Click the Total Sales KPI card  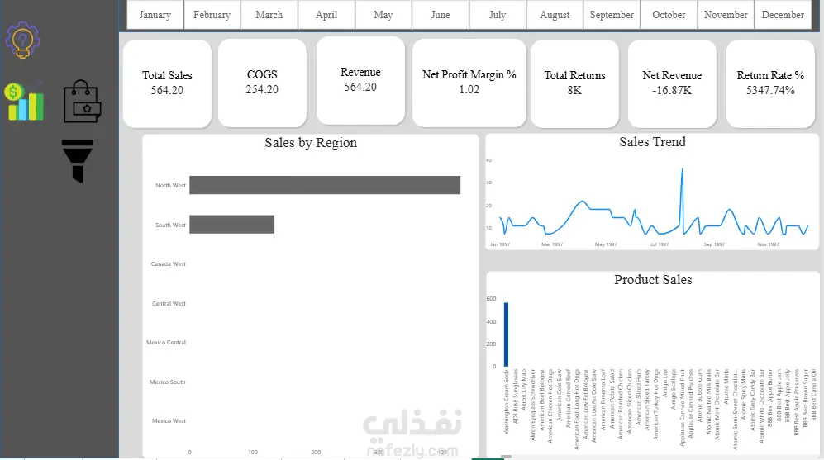167,83
